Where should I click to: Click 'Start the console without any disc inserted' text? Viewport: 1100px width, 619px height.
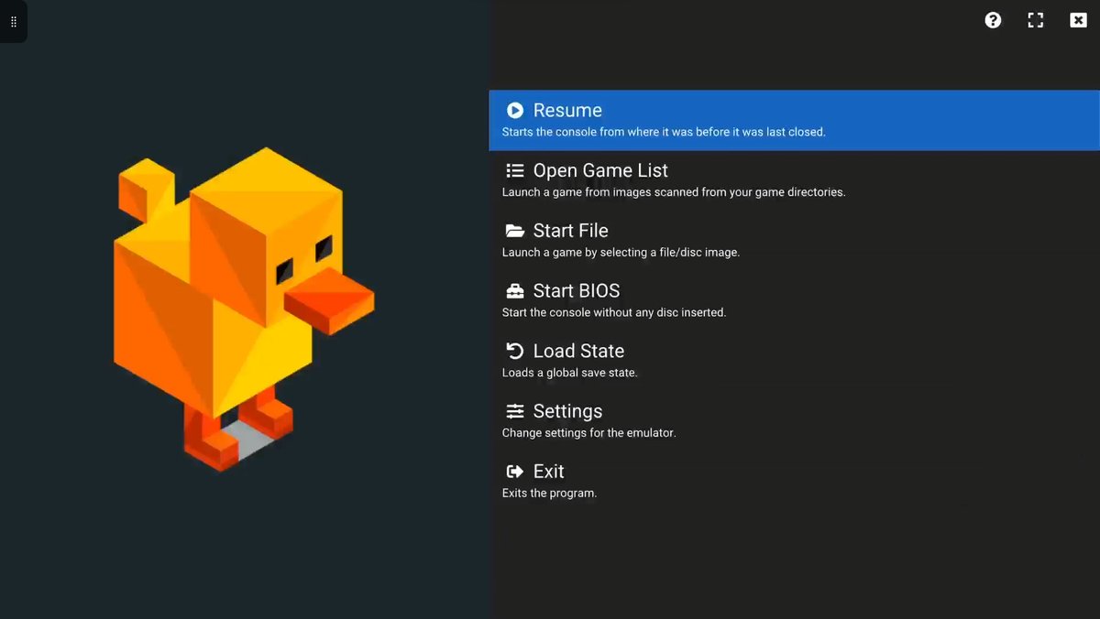614,312
